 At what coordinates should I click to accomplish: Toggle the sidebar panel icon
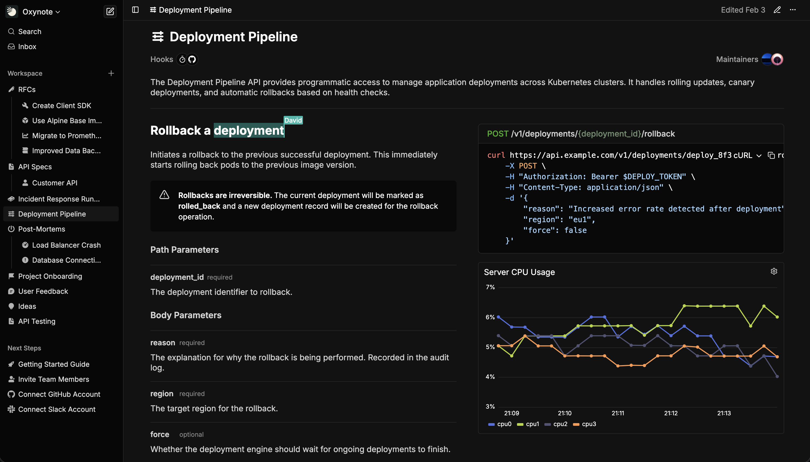tap(135, 10)
